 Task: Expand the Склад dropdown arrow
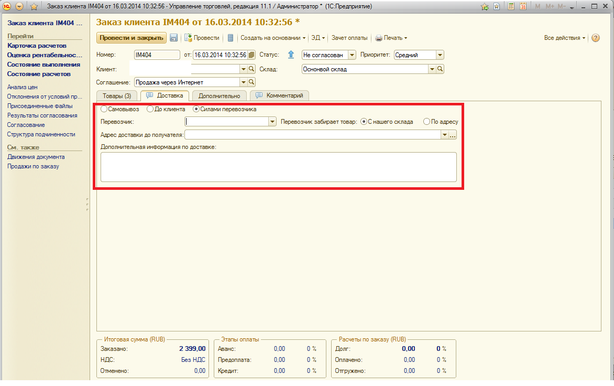[x=432, y=69]
